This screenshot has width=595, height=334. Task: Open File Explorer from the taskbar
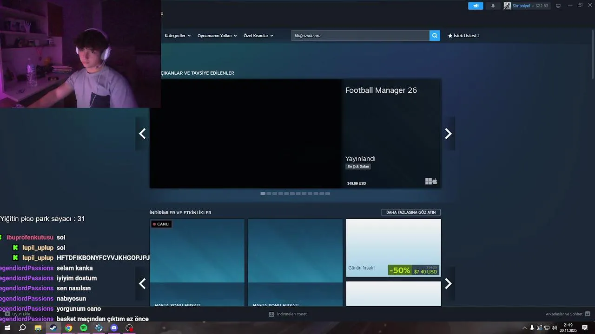click(38, 328)
